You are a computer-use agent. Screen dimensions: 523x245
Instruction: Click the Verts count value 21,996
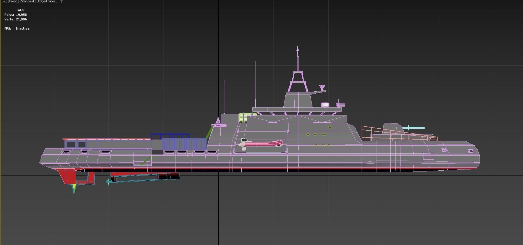click(21, 19)
